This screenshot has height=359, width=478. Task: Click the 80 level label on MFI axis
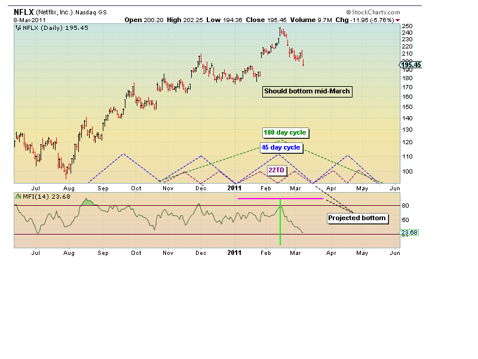405,206
